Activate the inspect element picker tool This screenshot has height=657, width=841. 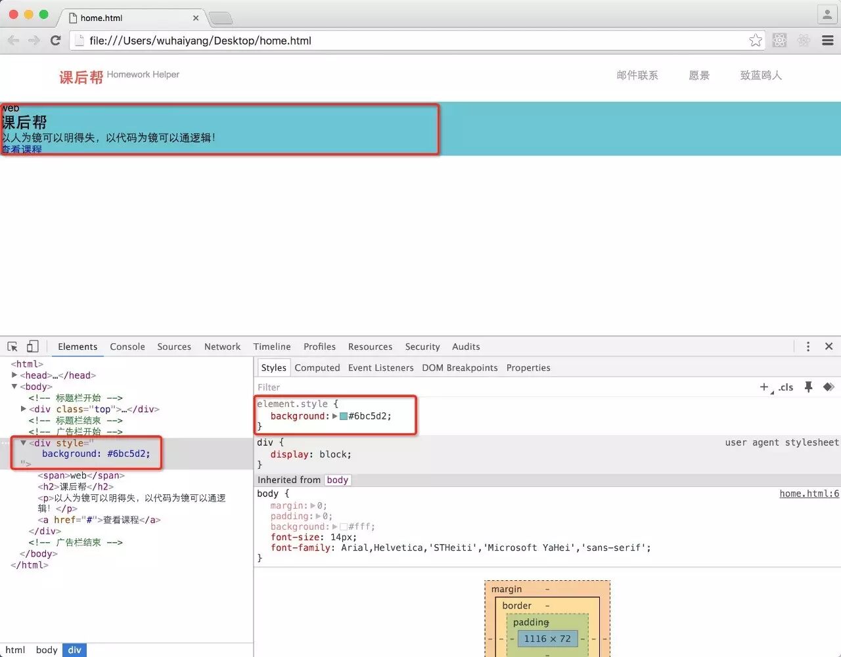[12, 347]
